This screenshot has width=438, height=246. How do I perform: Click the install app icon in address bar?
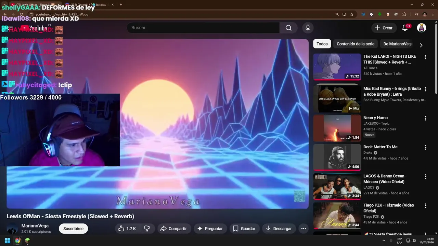[344, 14]
